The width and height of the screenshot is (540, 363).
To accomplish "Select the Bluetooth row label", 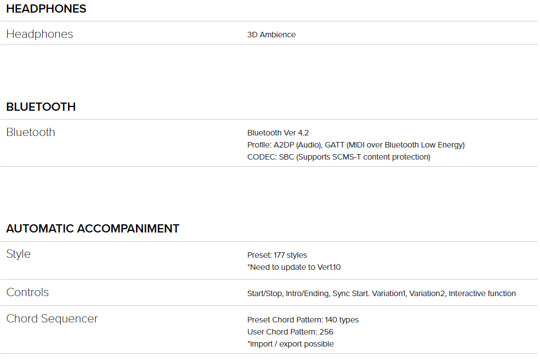I will (31, 132).
